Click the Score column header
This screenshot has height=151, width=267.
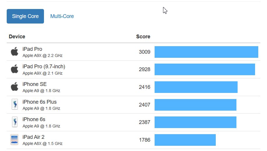(143, 37)
